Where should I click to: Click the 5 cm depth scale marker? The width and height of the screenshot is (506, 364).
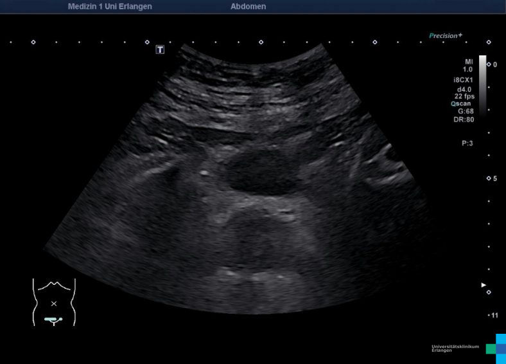[x=494, y=178]
